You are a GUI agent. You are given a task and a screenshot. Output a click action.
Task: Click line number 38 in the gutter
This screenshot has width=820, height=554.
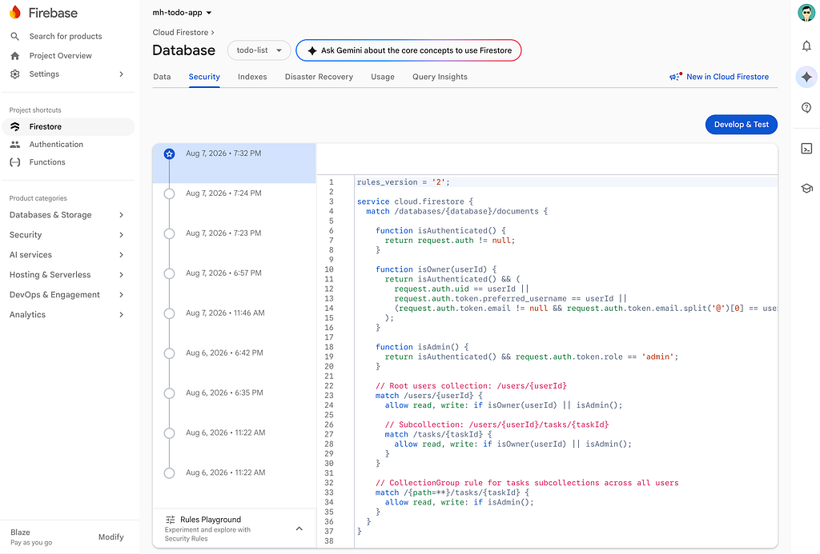329,541
